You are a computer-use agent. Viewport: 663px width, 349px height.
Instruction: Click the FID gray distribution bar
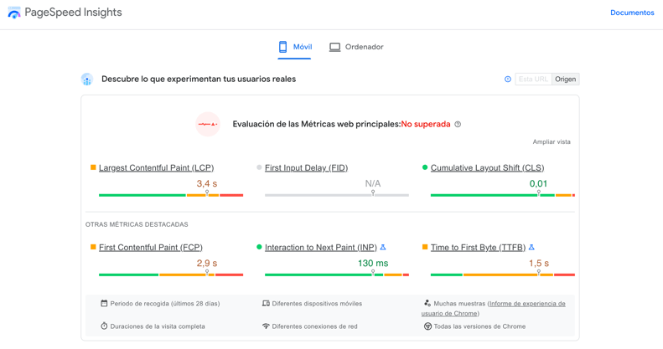pyautogui.click(x=337, y=195)
